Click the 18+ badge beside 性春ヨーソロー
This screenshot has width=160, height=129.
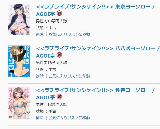(59, 97)
